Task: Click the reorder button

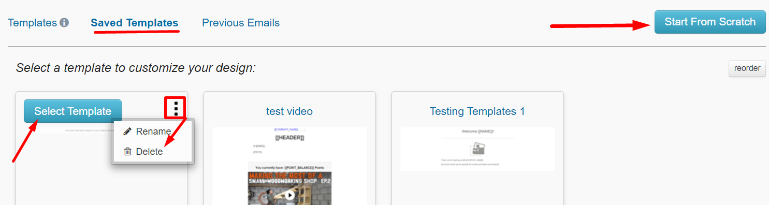Action: pyautogui.click(x=747, y=68)
